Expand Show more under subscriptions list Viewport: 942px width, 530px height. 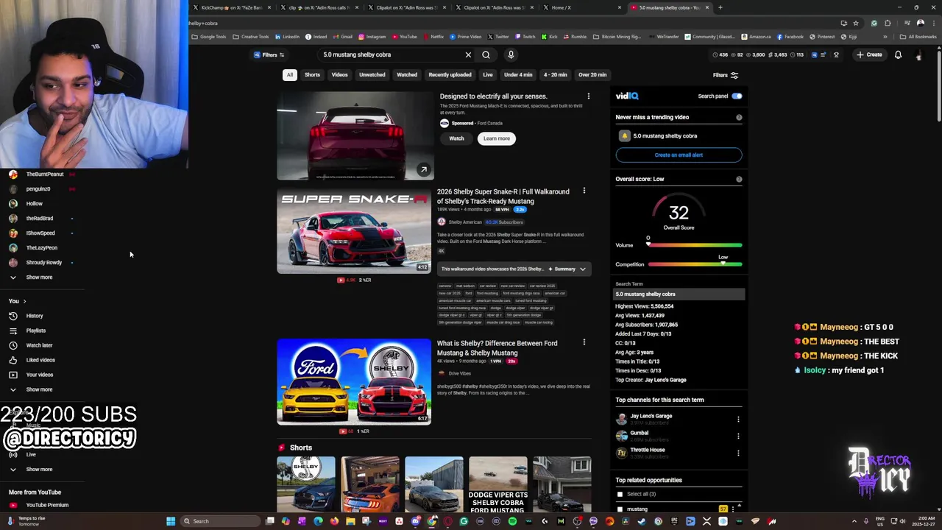39,278
